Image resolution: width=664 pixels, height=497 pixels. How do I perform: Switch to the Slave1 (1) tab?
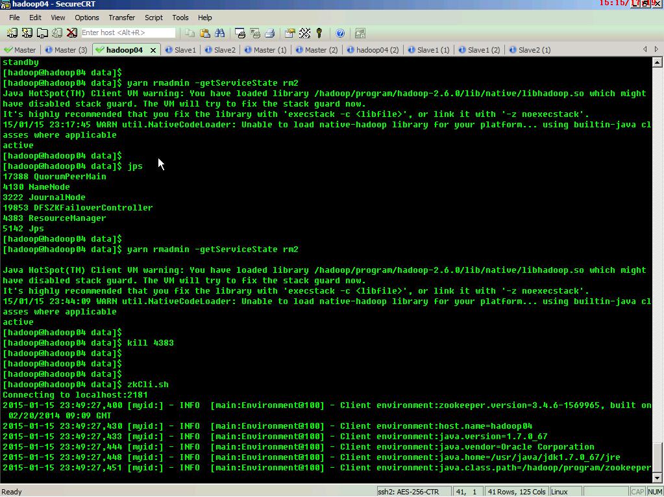click(428, 50)
